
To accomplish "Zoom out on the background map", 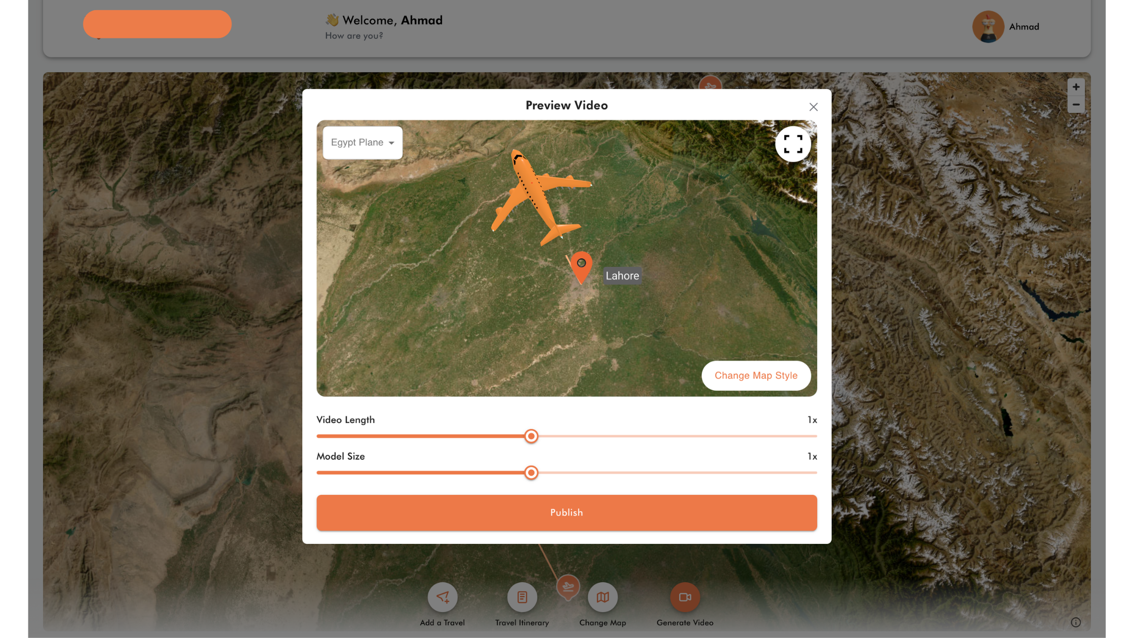I will 1076,105.
